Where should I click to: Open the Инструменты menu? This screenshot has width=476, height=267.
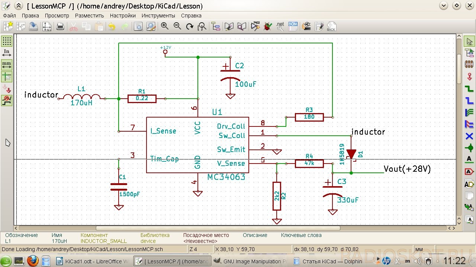158,16
